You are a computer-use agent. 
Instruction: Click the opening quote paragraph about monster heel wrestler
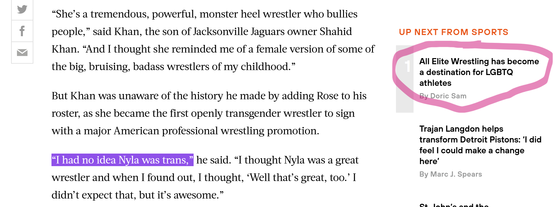[213, 40]
